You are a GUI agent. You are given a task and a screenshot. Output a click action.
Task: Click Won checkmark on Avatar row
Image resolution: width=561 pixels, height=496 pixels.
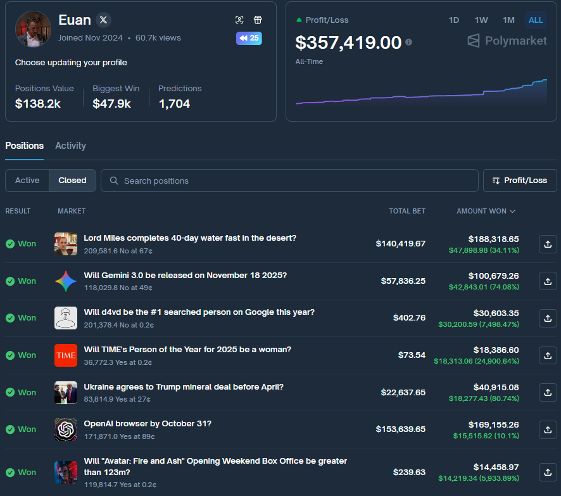[10, 473]
